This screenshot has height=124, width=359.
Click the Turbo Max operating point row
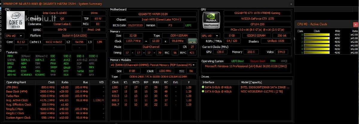click(56, 96)
